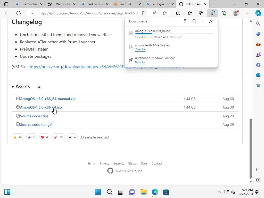The image size is (264, 198).
Task: Open the Collections icon
Action: click(201, 13)
